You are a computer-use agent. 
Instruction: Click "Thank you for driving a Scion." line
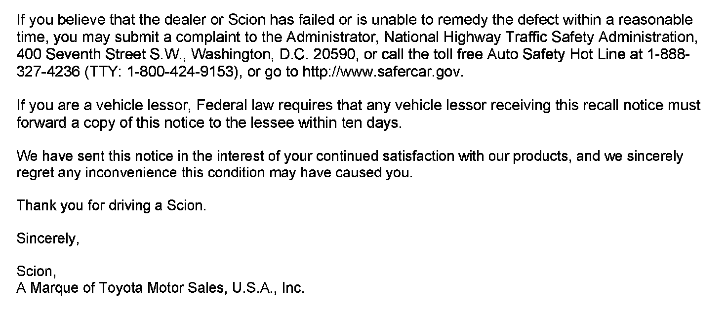coord(111,205)
